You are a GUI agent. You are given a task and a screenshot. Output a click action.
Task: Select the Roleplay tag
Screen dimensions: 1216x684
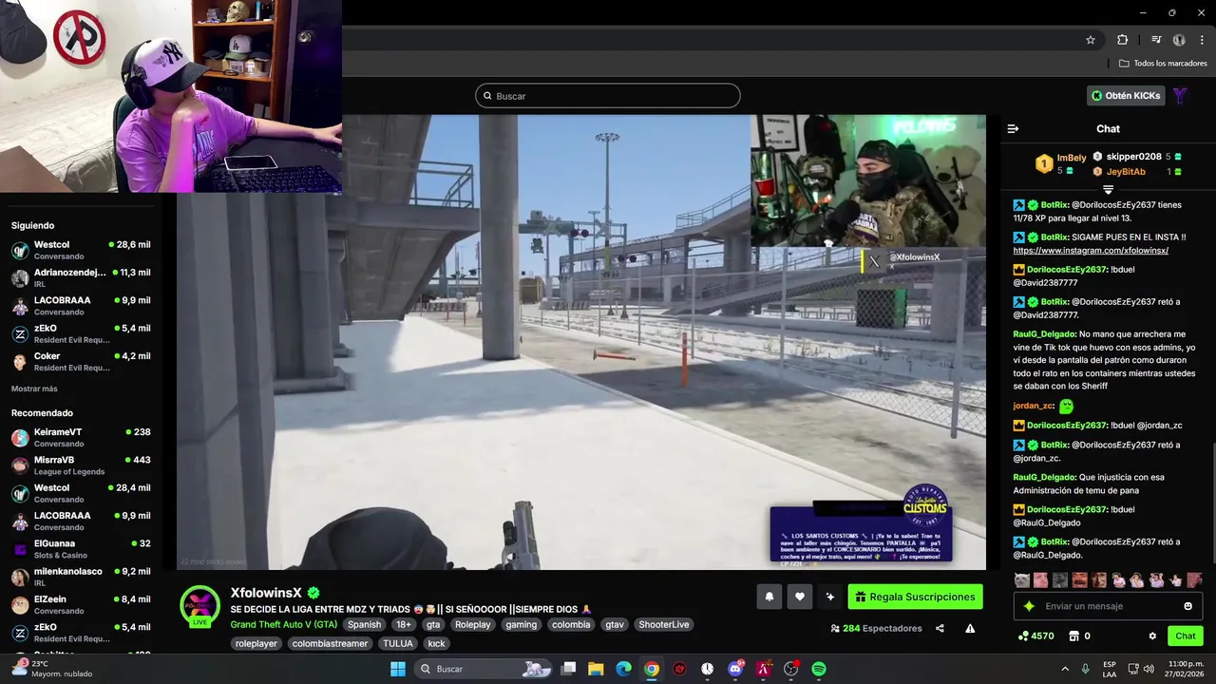(x=472, y=624)
